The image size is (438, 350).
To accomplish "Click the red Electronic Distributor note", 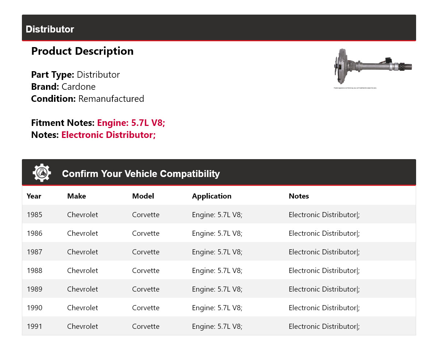I will coord(108,135).
